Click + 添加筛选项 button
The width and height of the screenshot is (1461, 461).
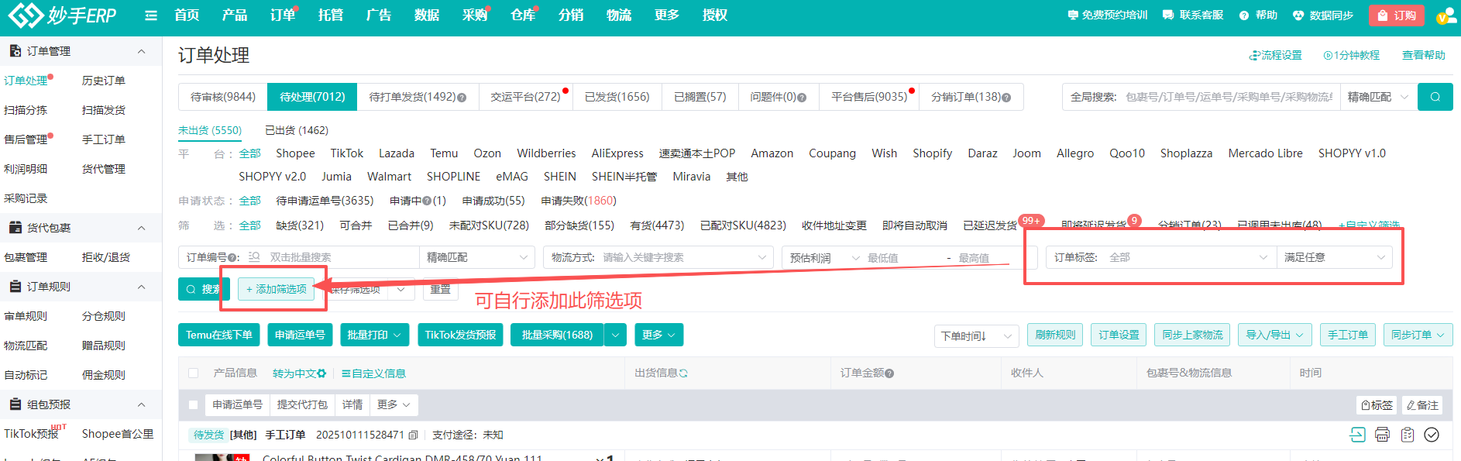277,289
